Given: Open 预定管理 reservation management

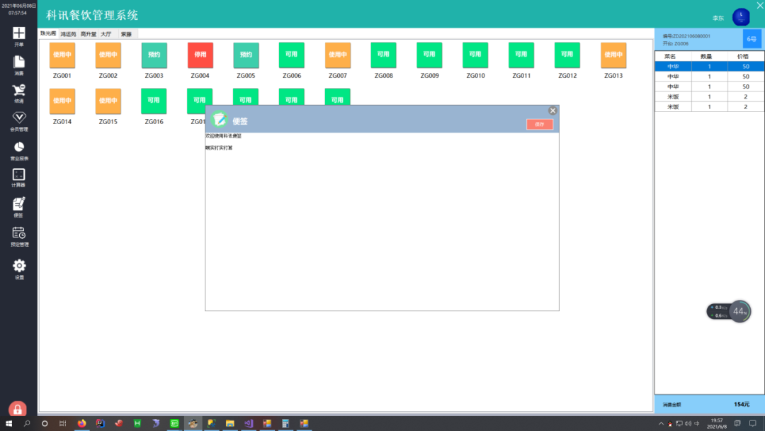Looking at the screenshot, I should click(x=18, y=237).
